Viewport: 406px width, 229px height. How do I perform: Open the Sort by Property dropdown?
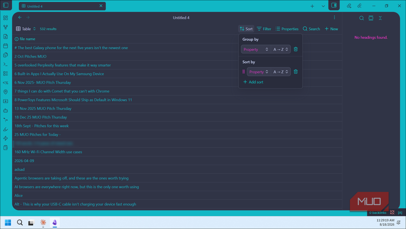coord(259,72)
